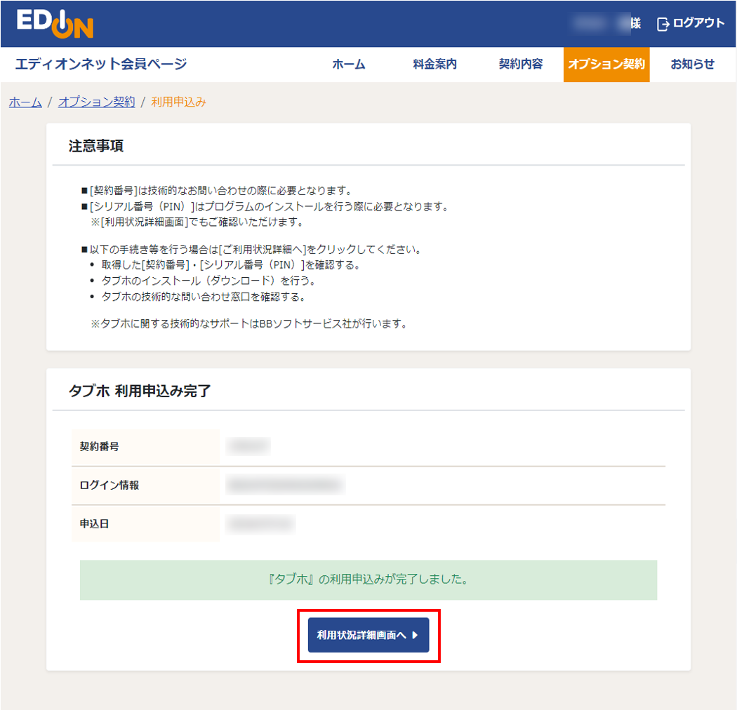
Task: Click the ご利用状況詳細へ instruction line
Action: click(251, 250)
